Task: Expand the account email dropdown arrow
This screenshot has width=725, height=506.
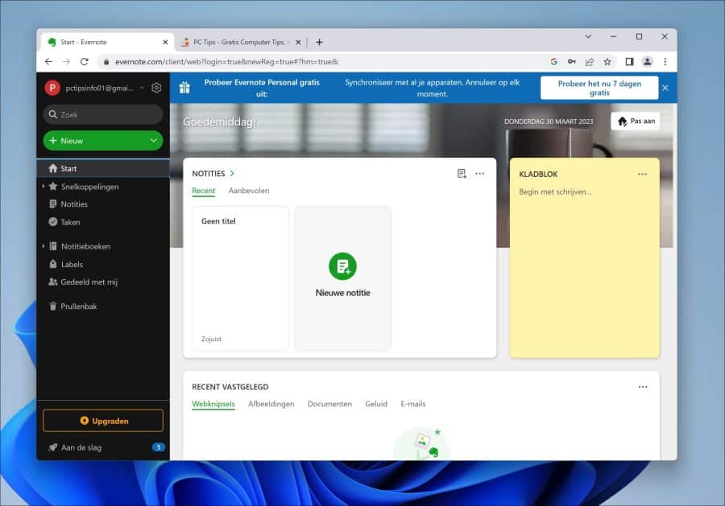Action: click(142, 88)
